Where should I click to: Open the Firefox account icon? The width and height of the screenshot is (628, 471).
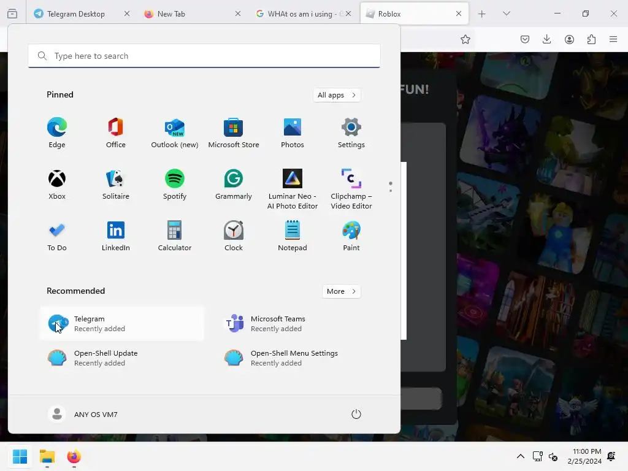pos(569,39)
